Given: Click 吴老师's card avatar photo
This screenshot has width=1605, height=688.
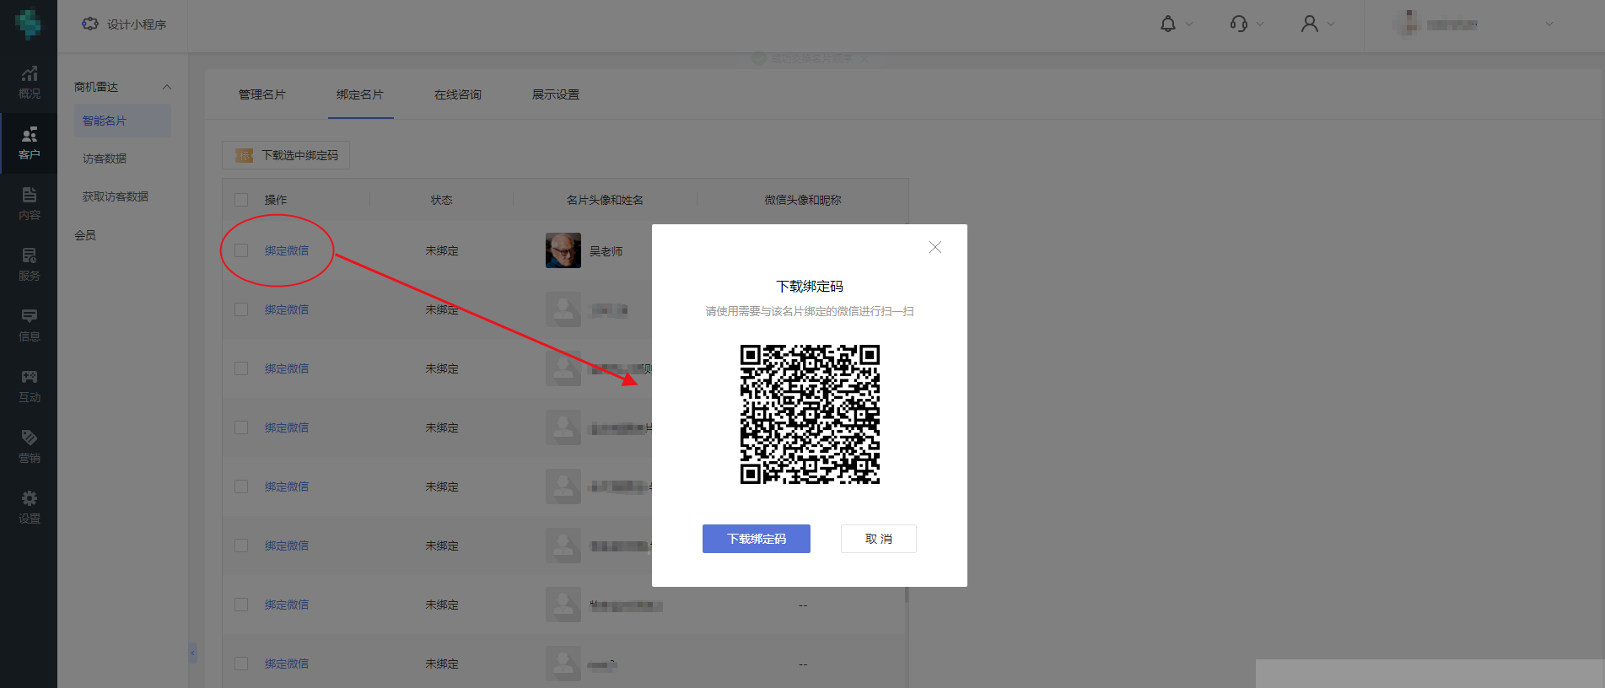Looking at the screenshot, I should [x=563, y=250].
